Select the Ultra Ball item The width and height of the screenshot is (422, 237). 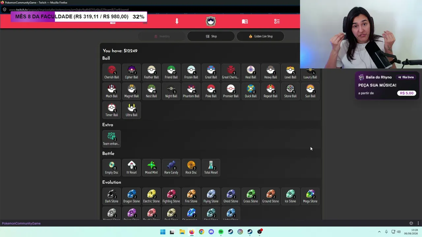pyautogui.click(x=132, y=110)
